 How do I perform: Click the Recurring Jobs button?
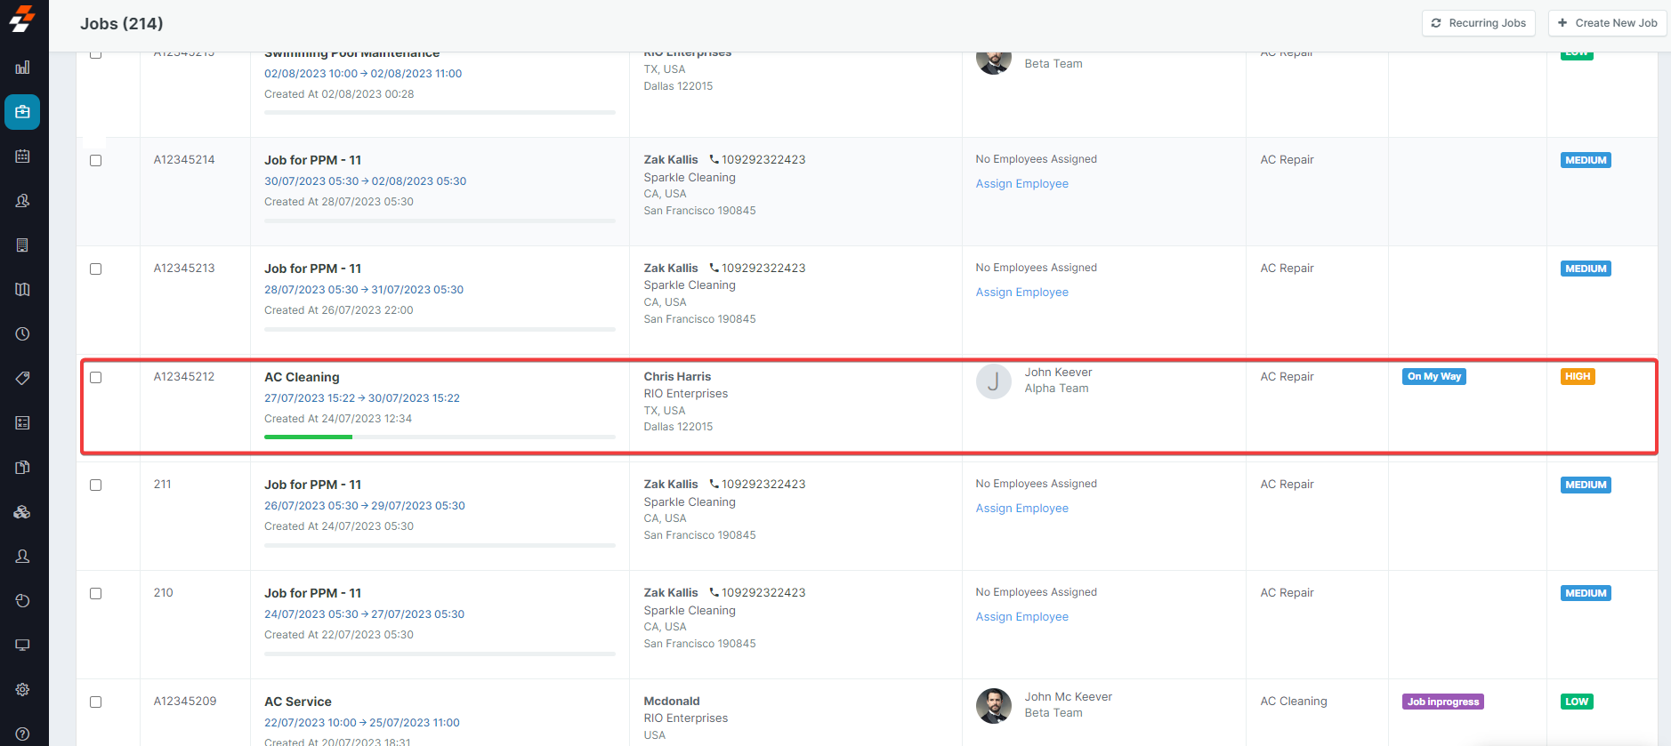coord(1478,23)
